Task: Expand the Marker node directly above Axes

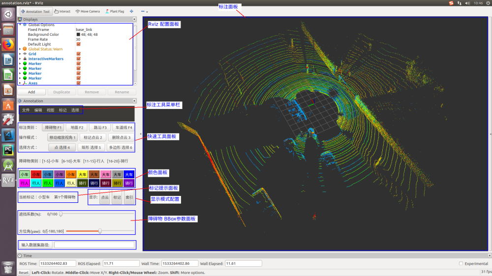Action: 20,78
